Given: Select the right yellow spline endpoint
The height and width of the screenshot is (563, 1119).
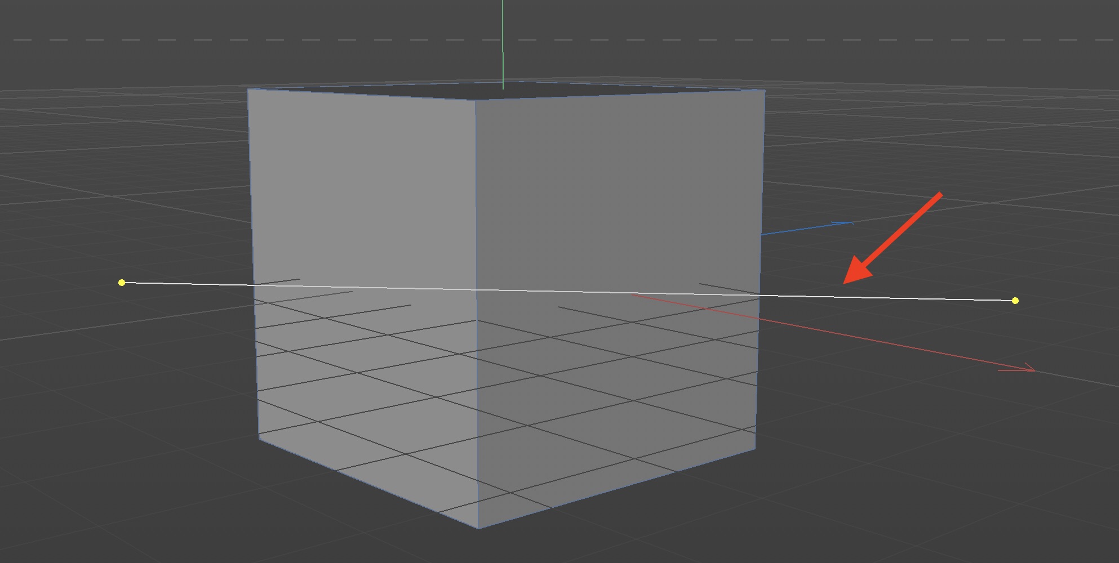Looking at the screenshot, I should 1015,301.
